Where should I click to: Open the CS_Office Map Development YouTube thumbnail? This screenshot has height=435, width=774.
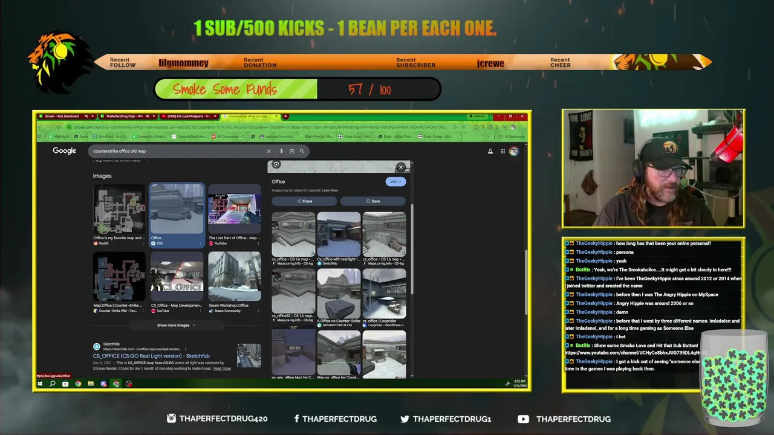pyautogui.click(x=177, y=277)
